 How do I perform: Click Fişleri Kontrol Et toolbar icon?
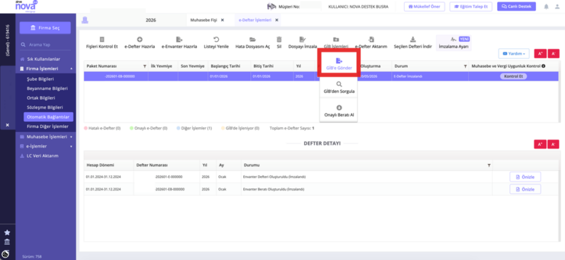coord(102,40)
